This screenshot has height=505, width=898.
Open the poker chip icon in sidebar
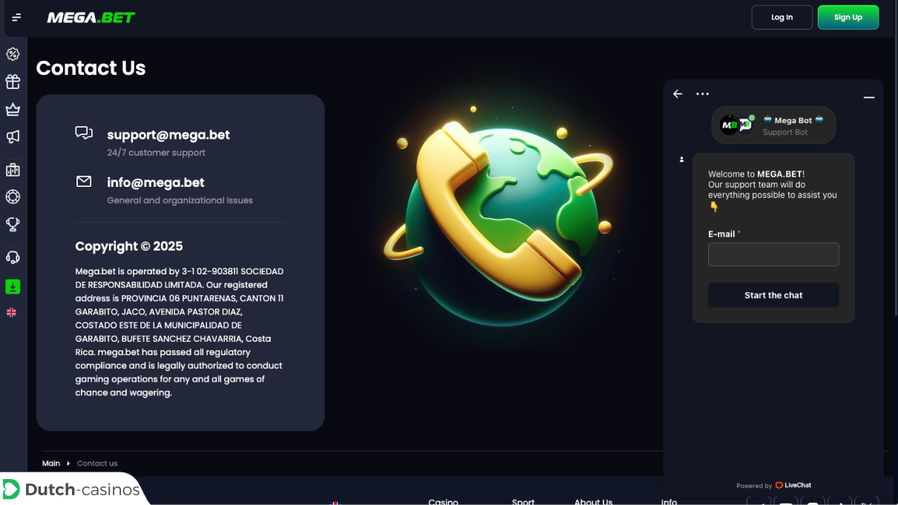(13, 197)
